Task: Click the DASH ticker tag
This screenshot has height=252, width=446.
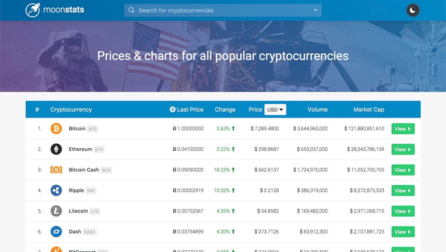Action: click(x=90, y=232)
